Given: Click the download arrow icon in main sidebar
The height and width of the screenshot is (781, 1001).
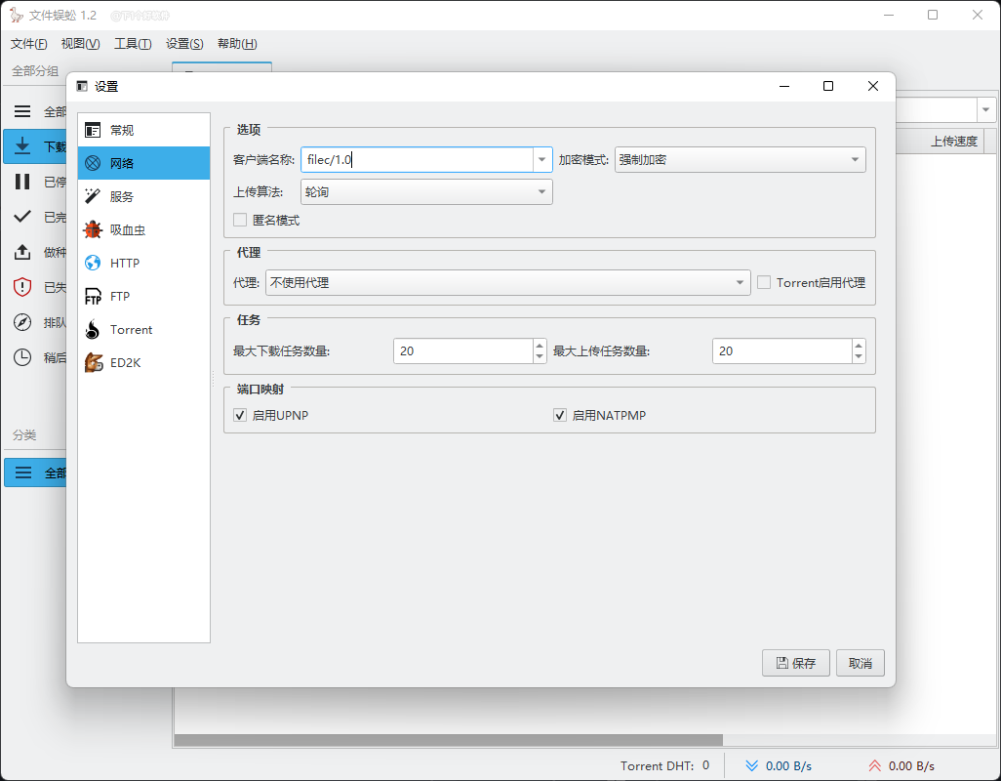Looking at the screenshot, I should (22, 145).
